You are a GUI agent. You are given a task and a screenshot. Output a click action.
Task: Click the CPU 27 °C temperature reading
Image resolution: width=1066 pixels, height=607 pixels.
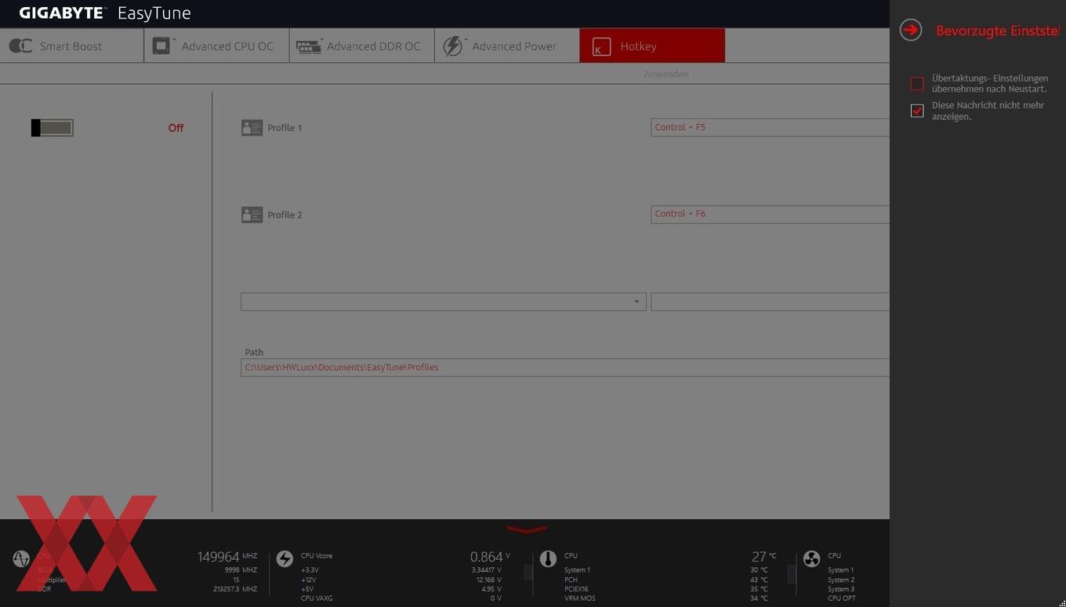[763, 557]
